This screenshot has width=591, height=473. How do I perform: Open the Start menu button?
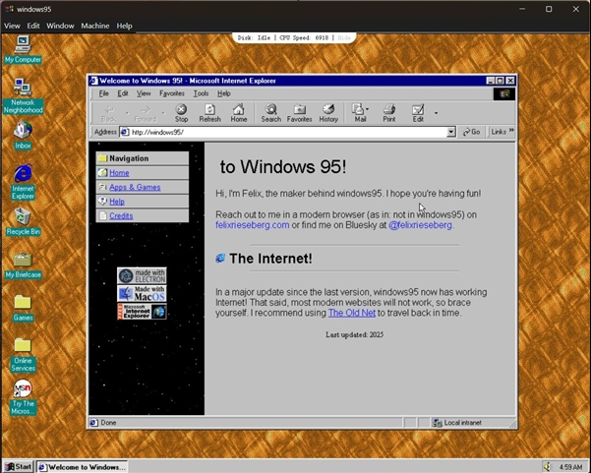coord(18,466)
